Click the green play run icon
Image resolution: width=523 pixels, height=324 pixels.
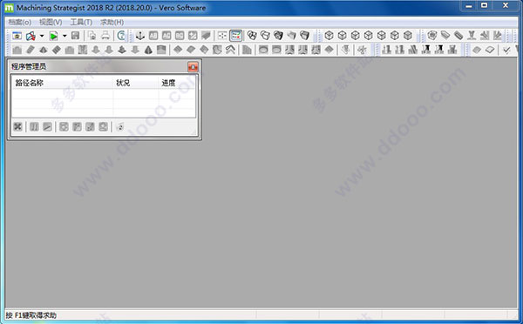click(53, 36)
